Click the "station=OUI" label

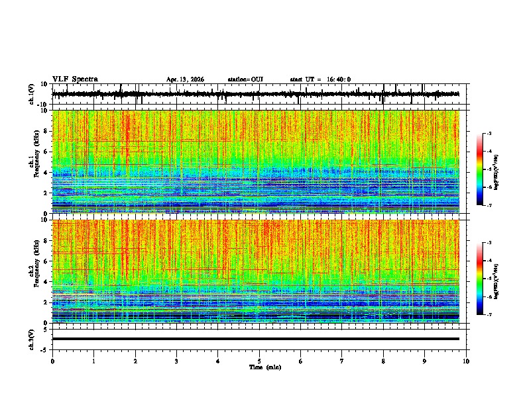245,79
